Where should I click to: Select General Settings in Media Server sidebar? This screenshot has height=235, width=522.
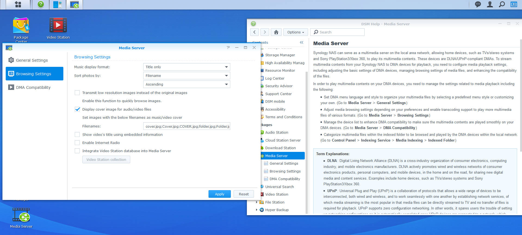pos(35,60)
